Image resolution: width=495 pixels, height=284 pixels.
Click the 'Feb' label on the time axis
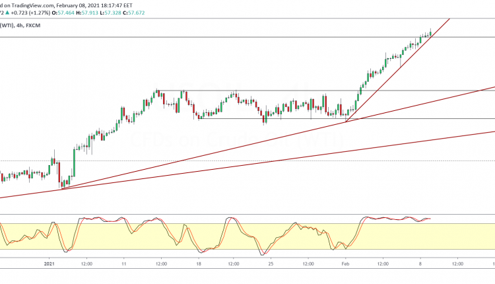(345, 263)
